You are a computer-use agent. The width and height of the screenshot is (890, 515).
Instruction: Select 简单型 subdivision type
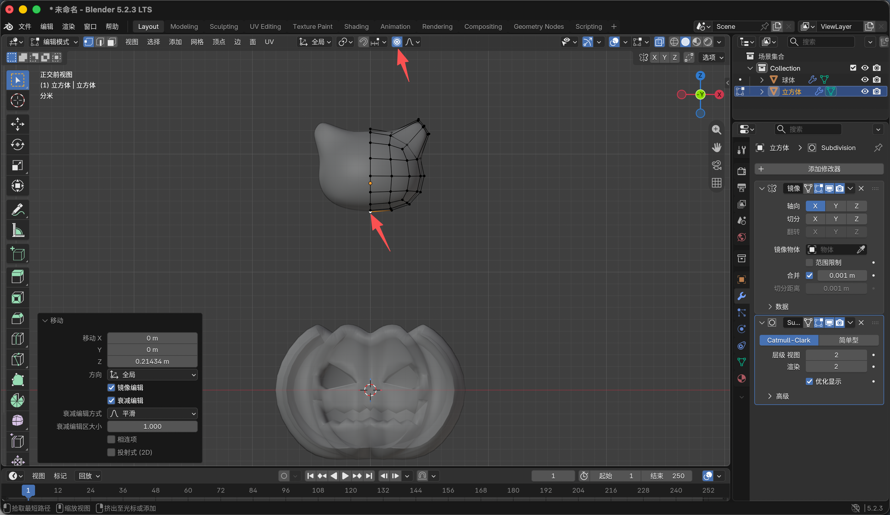coord(848,340)
